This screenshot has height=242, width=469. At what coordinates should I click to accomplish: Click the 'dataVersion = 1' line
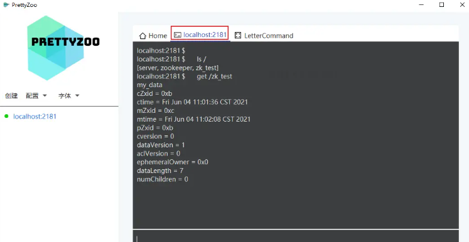pos(161,145)
